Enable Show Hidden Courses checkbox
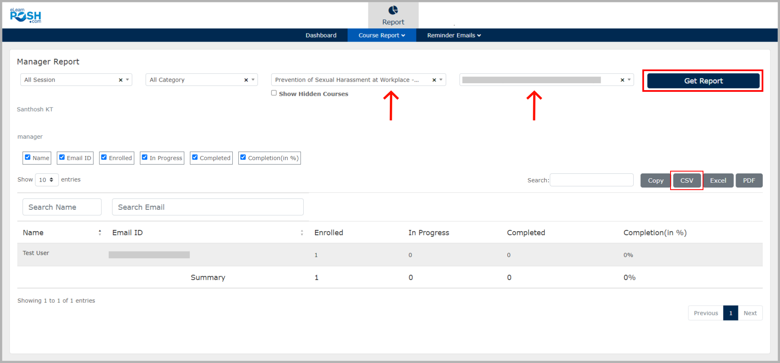Viewport: 780px width, 363px height. (274, 93)
